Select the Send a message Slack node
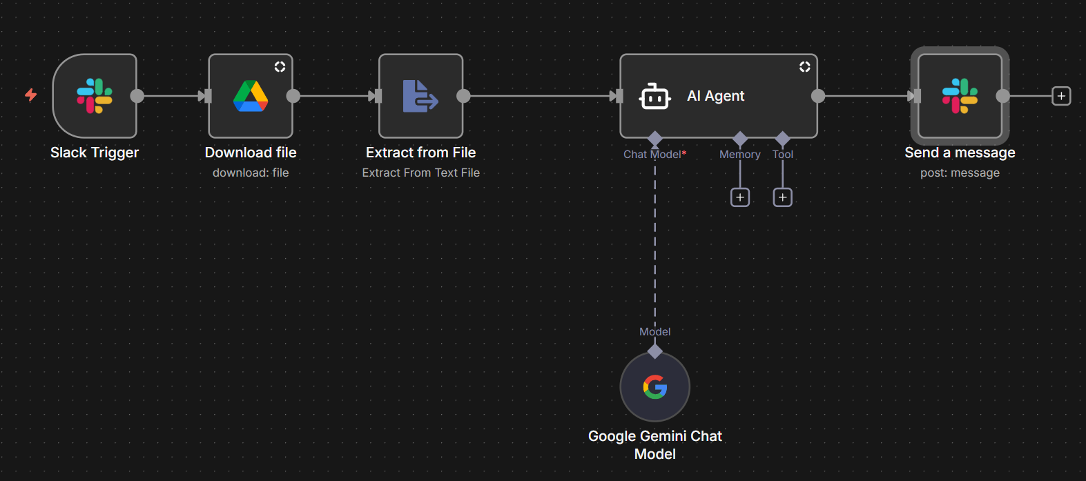The width and height of the screenshot is (1086, 481). pos(960,96)
